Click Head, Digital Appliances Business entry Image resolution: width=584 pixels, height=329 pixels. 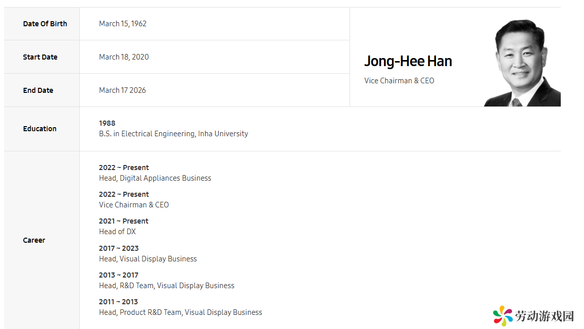pos(155,178)
